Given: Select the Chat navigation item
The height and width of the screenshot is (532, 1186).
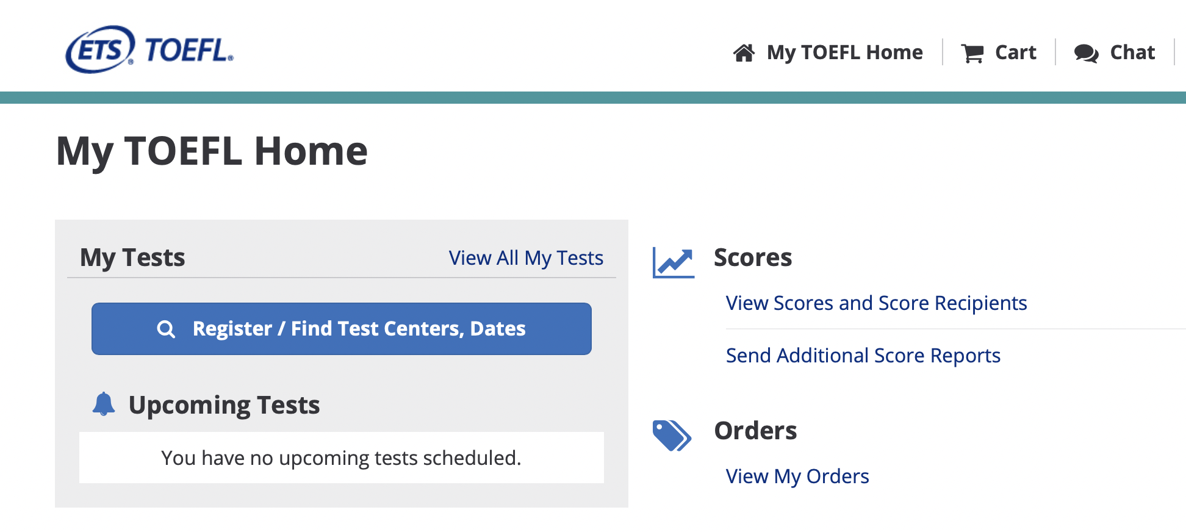Looking at the screenshot, I should click(x=1132, y=52).
